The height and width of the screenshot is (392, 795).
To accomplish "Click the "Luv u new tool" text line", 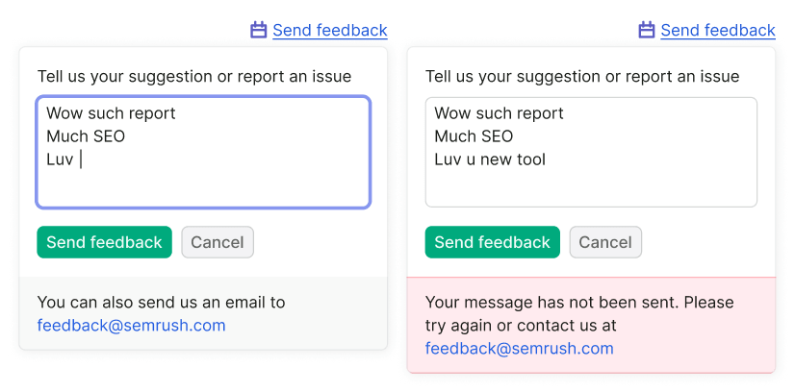I will [490, 159].
